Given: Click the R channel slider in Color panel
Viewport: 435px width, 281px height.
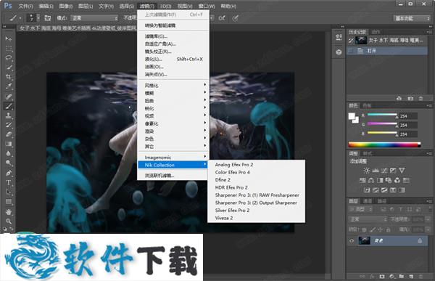Looking at the screenshot, I should coord(383,115).
